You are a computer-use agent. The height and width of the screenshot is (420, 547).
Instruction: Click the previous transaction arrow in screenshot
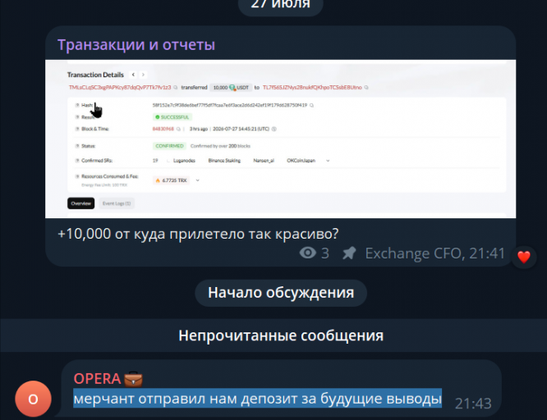click(133, 75)
